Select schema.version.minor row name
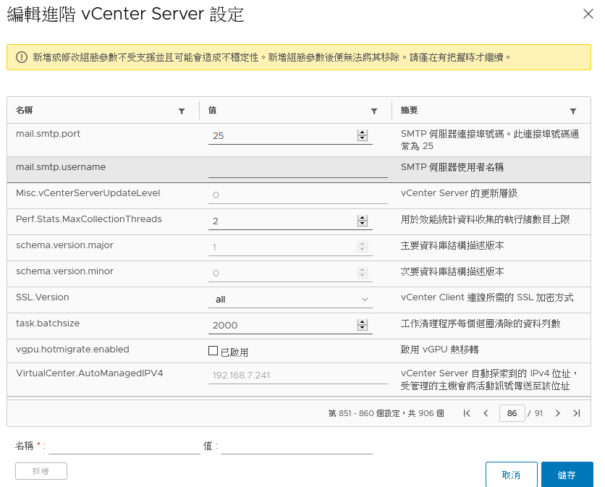 (64, 271)
